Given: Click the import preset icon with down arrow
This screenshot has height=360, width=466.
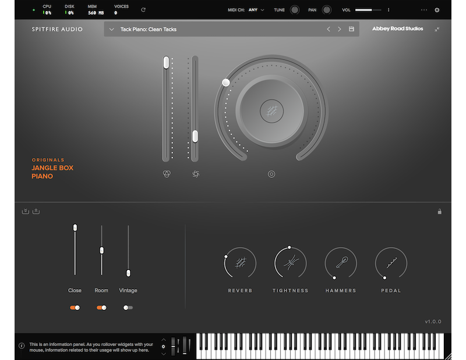Looking at the screenshot, I should (x=25, y=211).
